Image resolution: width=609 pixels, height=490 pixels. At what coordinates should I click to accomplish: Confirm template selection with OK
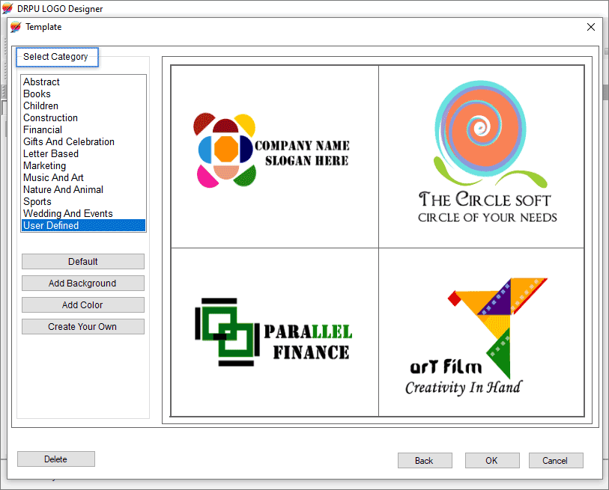492,460
